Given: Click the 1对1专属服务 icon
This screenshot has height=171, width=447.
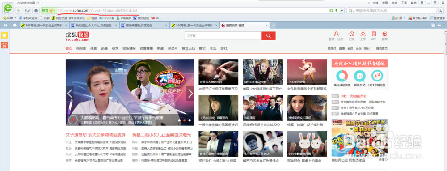Looking at the screenshot, I should click(x=377, y=76).
